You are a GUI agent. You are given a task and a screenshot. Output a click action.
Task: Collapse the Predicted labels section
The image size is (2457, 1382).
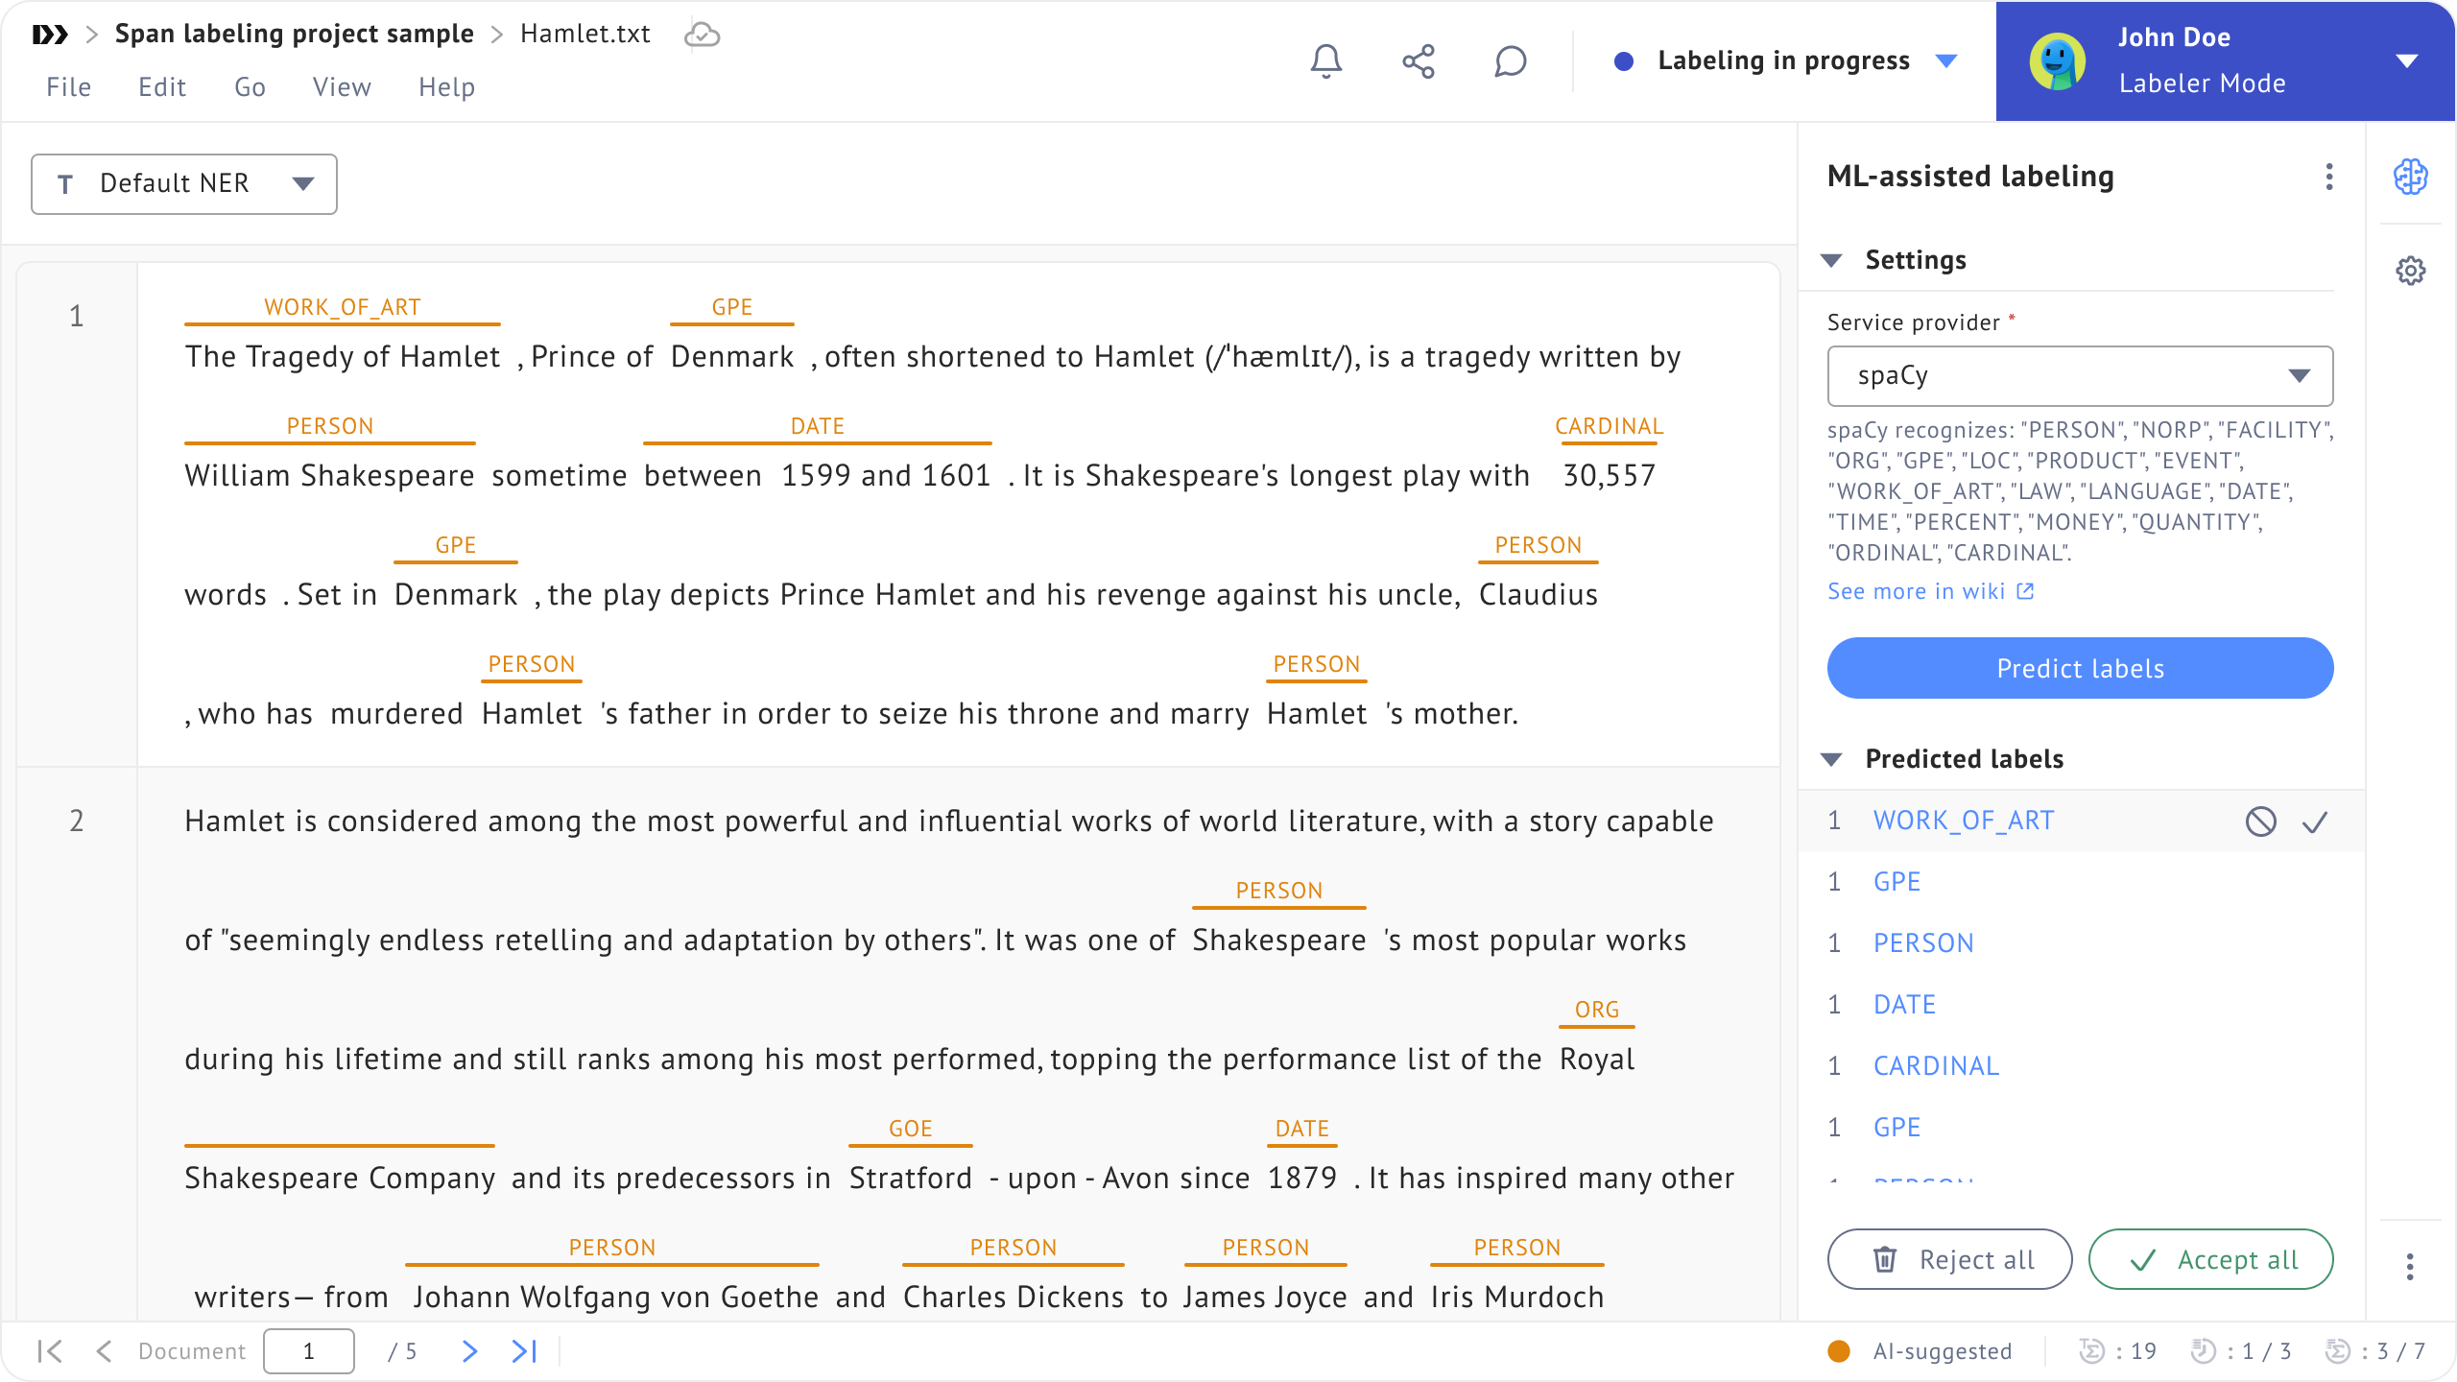point(1831,759)
